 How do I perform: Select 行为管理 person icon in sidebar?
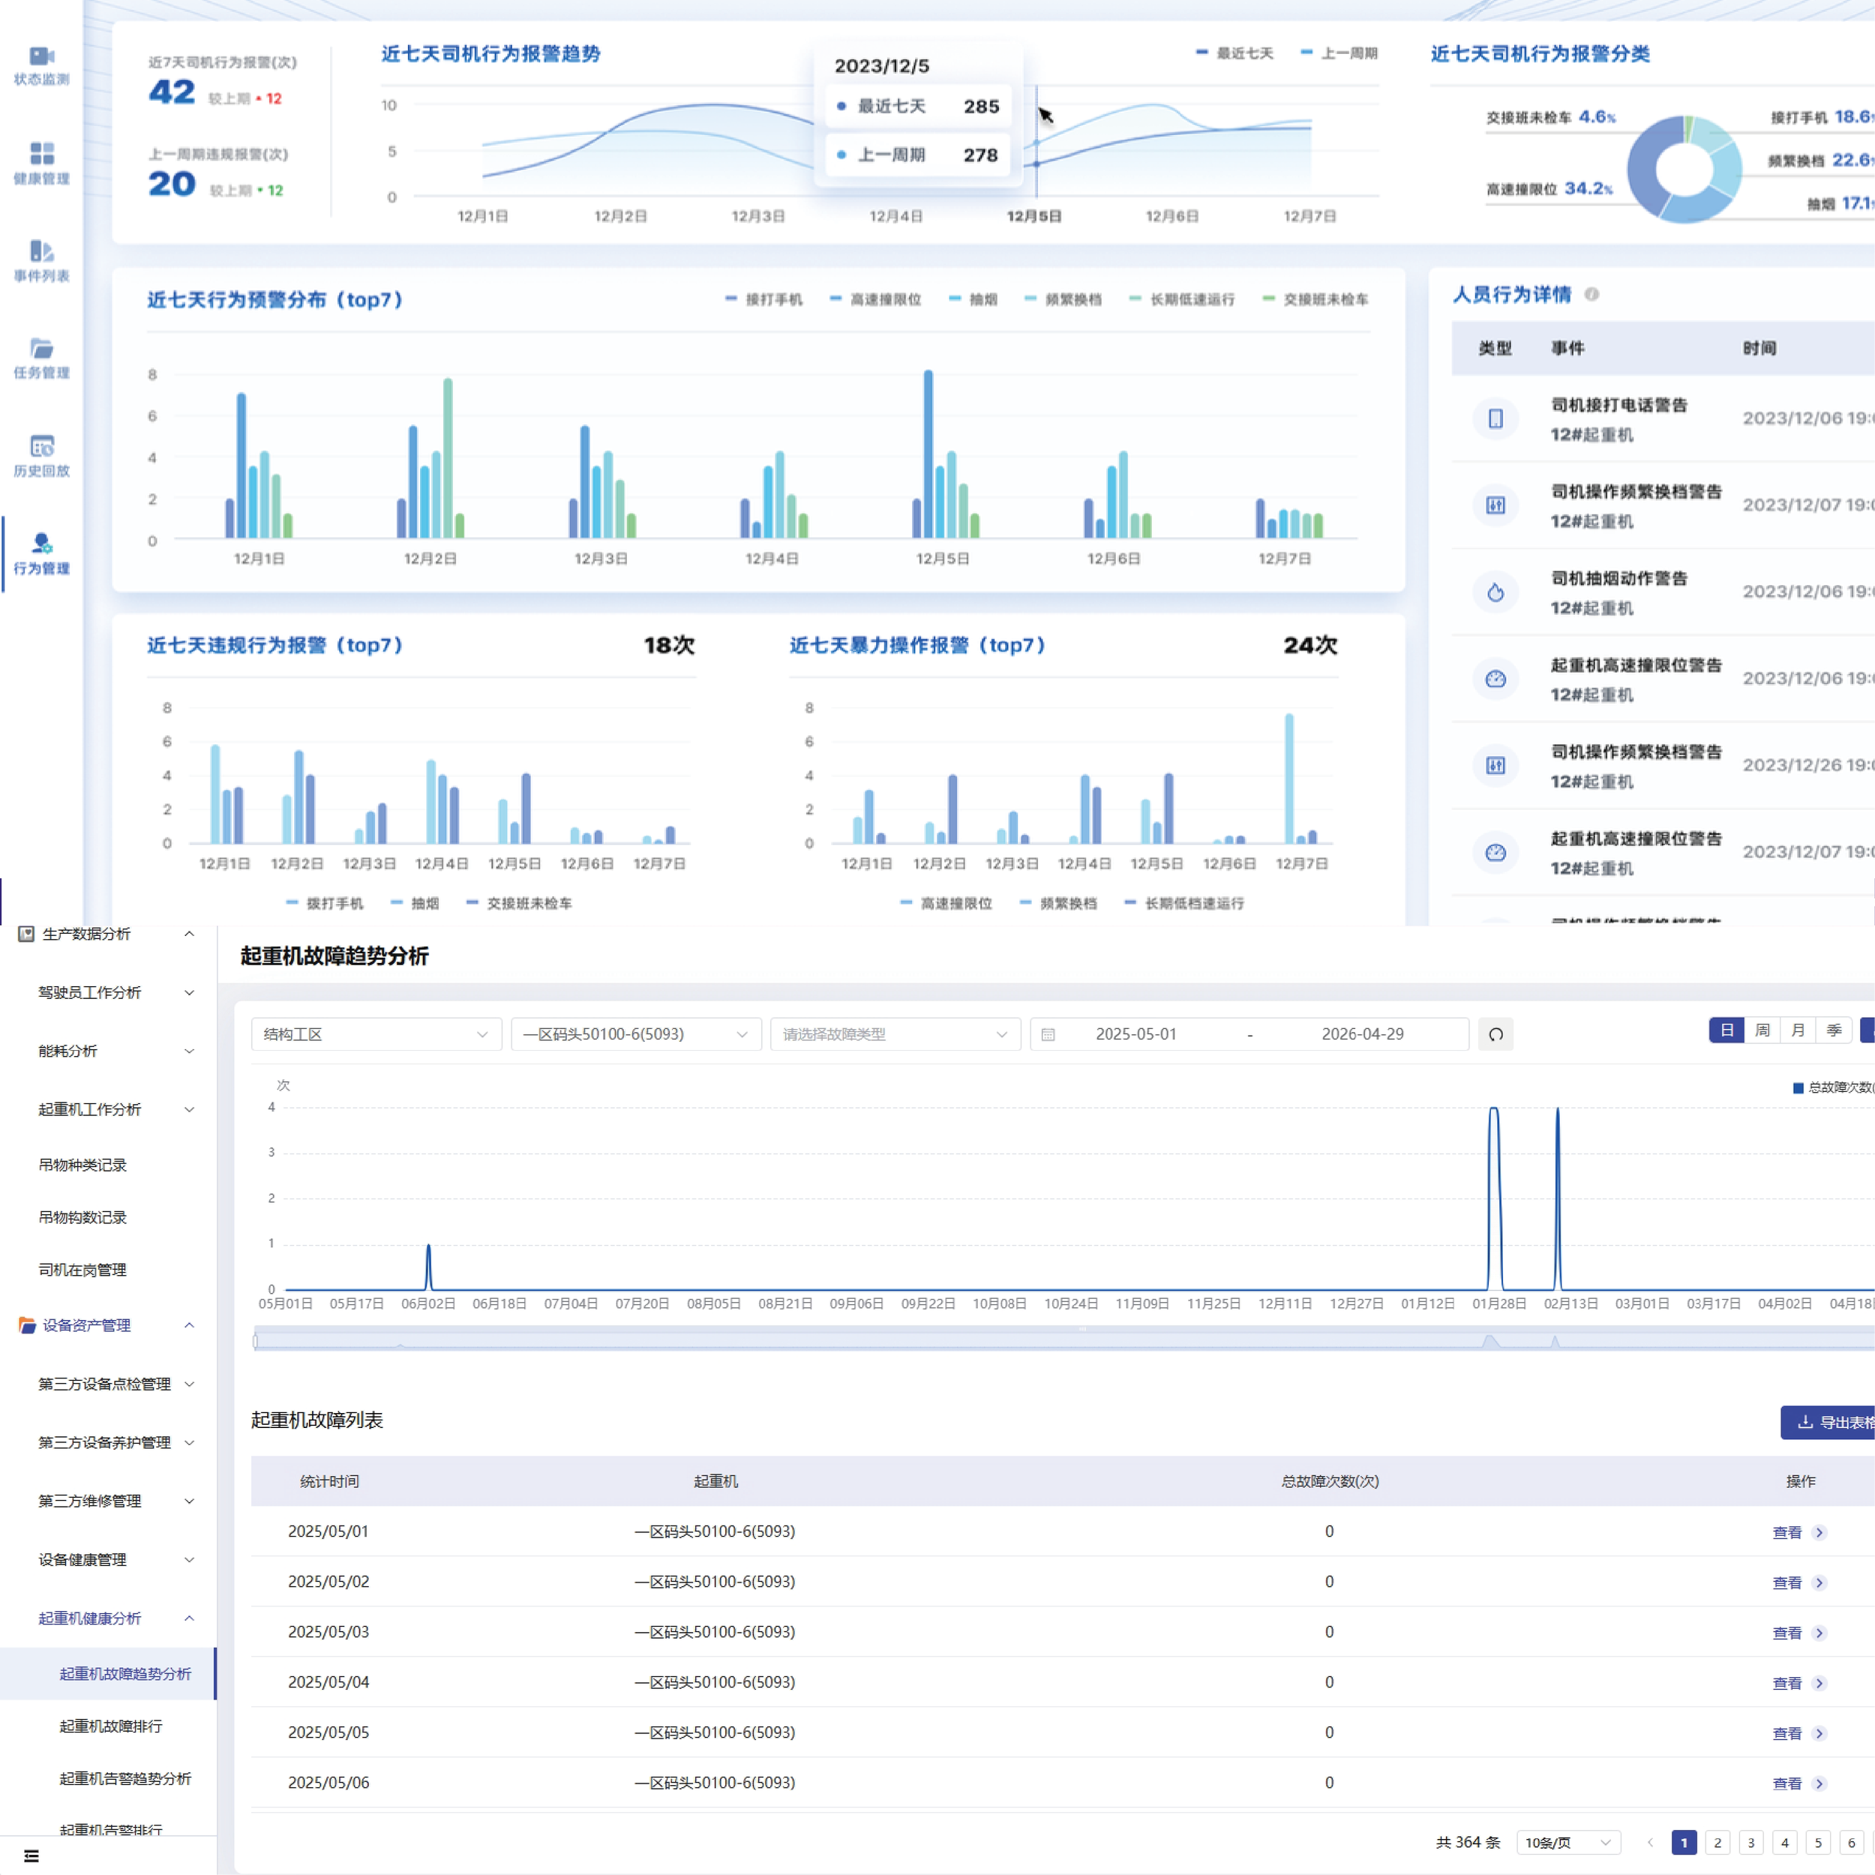click(x=42, y=542)
